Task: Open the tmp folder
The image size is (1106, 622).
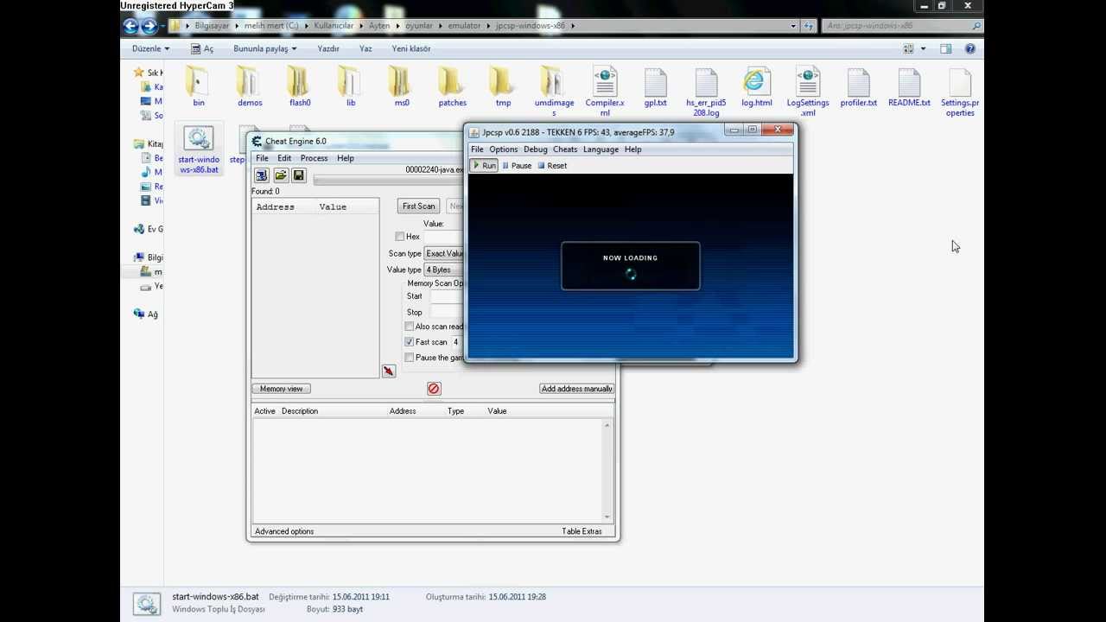Action: click(x=503, y=86)
